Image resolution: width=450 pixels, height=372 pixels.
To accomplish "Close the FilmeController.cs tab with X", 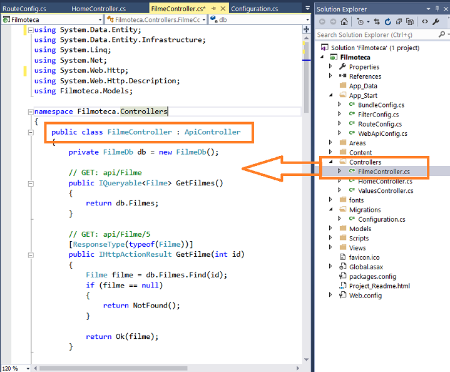I will coord(223,9).
